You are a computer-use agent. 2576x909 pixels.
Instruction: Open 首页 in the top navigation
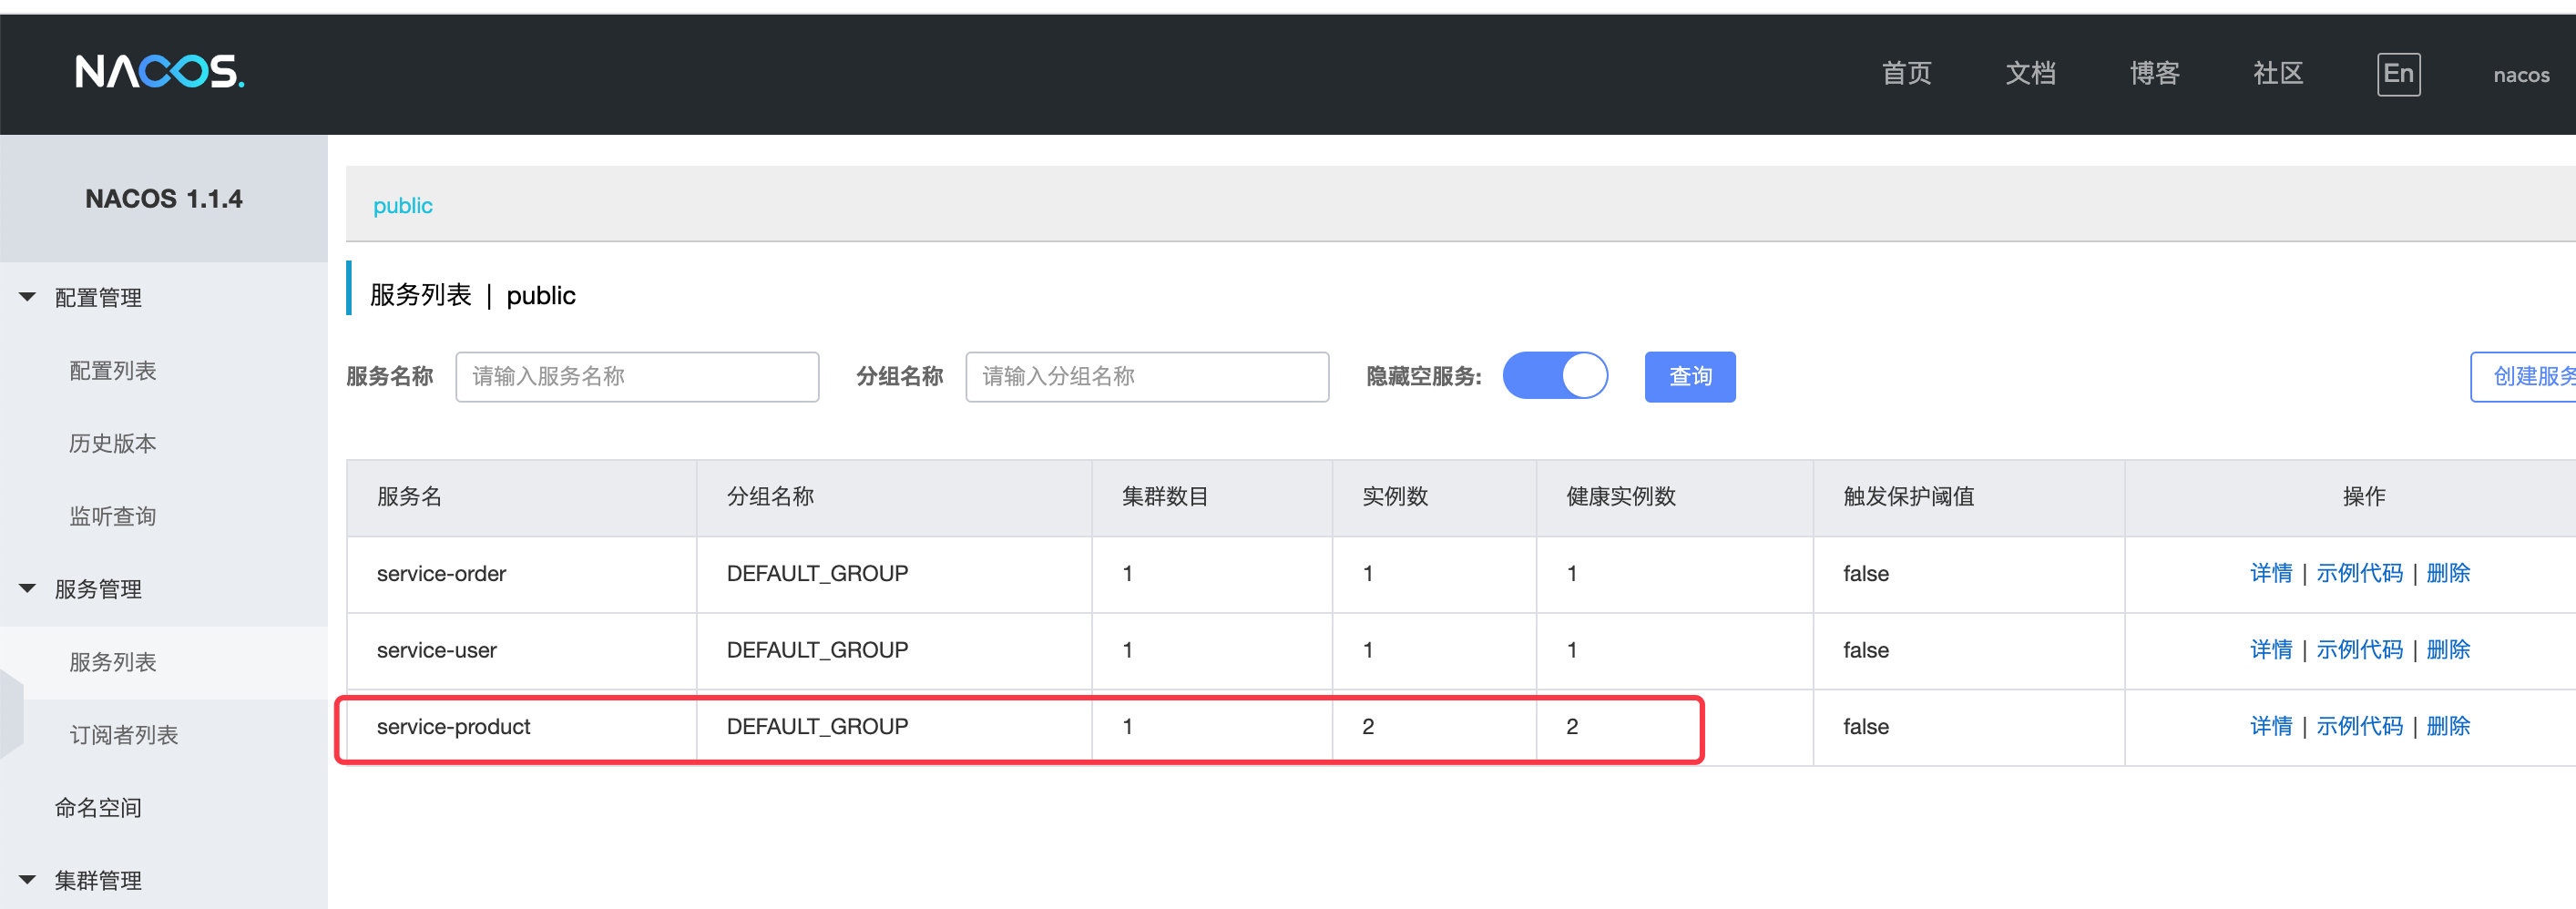click(x=1906, y=73)
